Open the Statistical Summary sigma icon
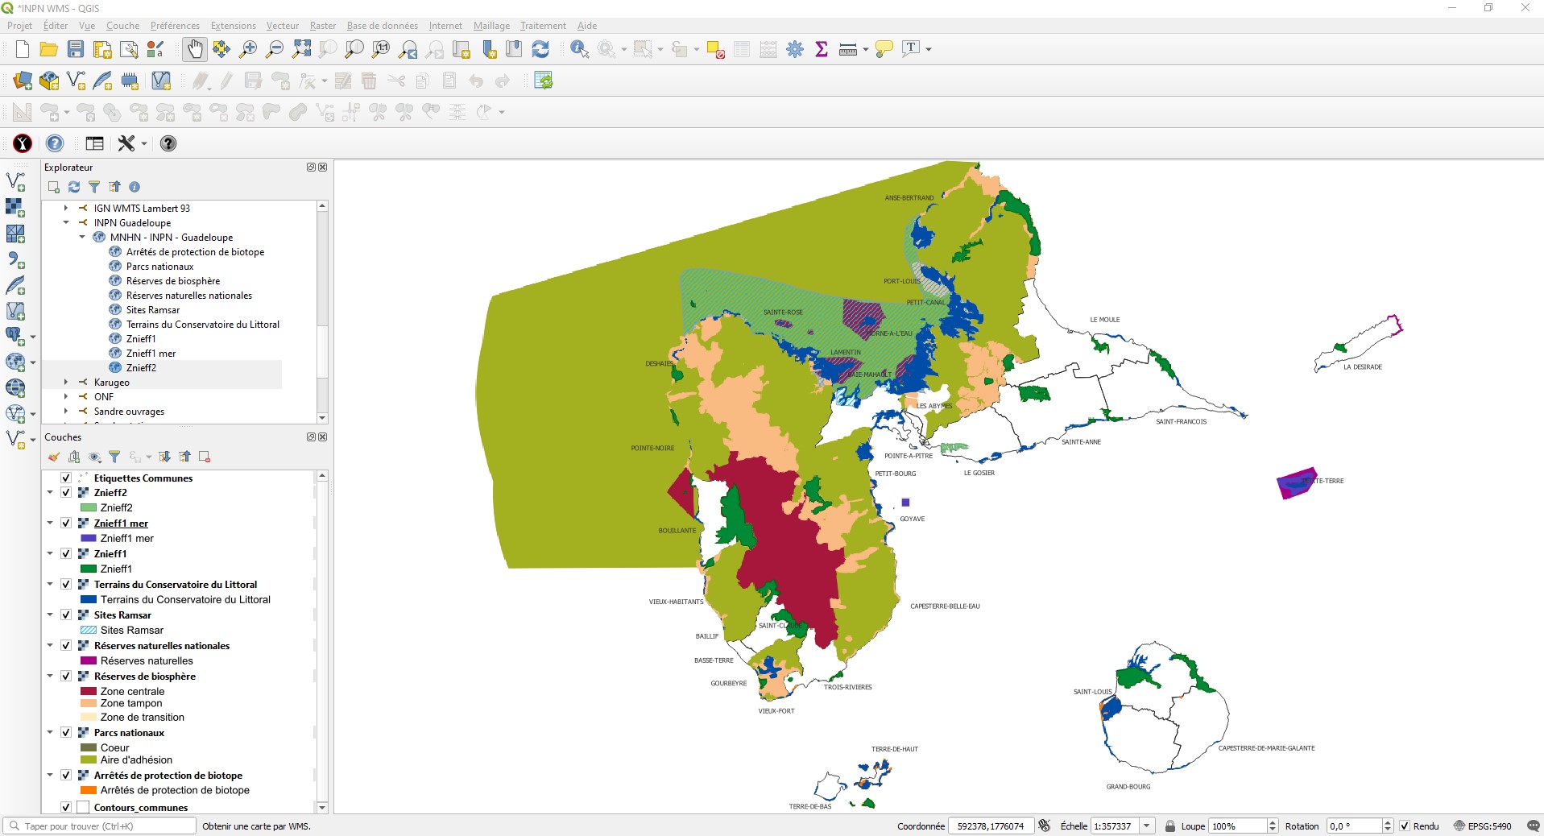 [x=822, y=49]
